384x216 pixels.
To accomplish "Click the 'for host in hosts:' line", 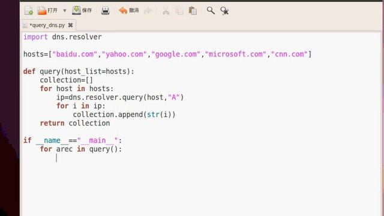I will [x=77, y=89].
